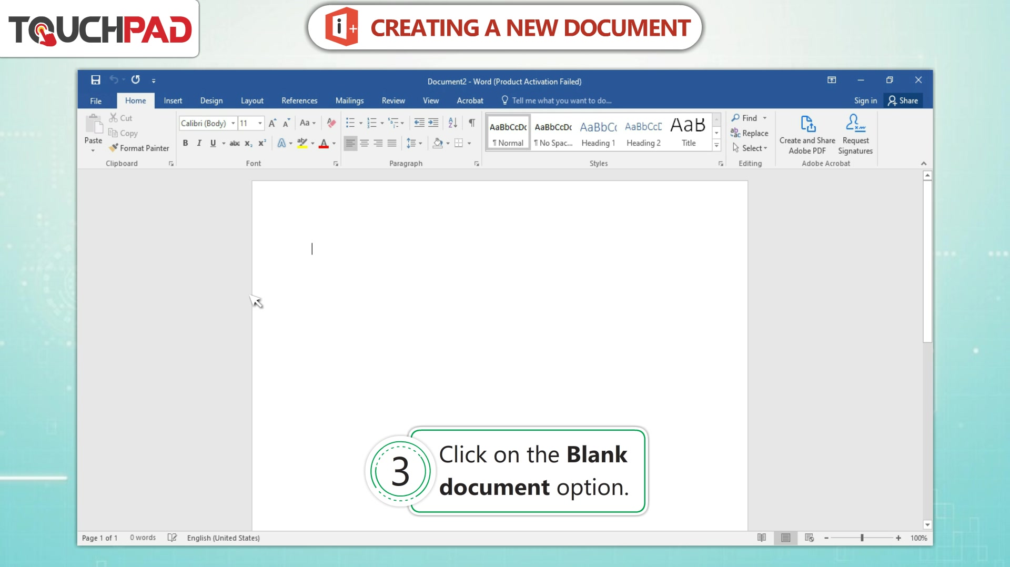Align text right icon

pos(378,143)
